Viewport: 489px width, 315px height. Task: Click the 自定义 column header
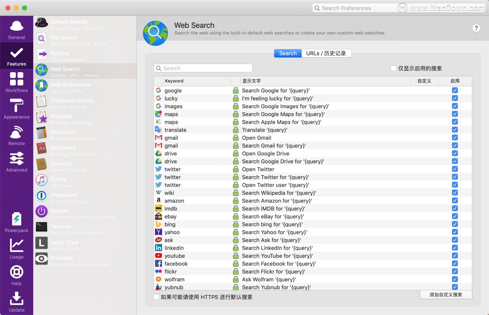point(424,81)
